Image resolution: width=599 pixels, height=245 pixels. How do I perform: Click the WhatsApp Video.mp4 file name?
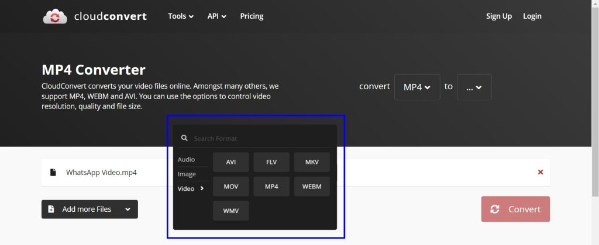[101, 172]
